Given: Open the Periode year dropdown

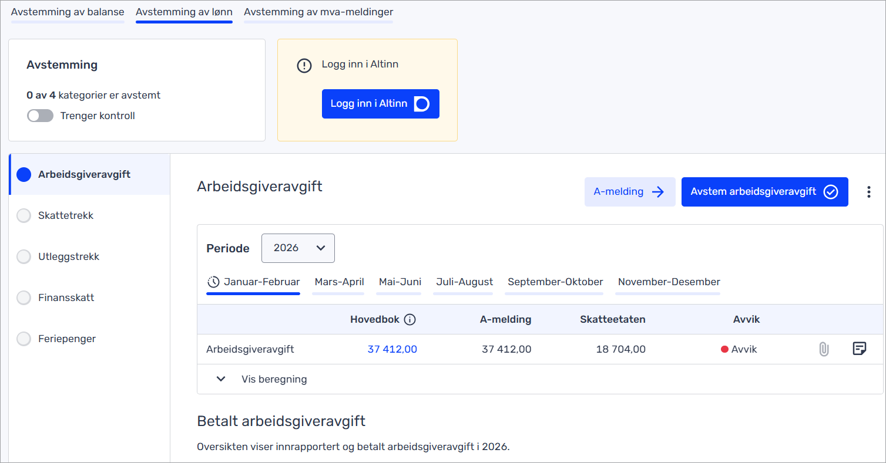Looking at the screenshot, I should [298, 248].
